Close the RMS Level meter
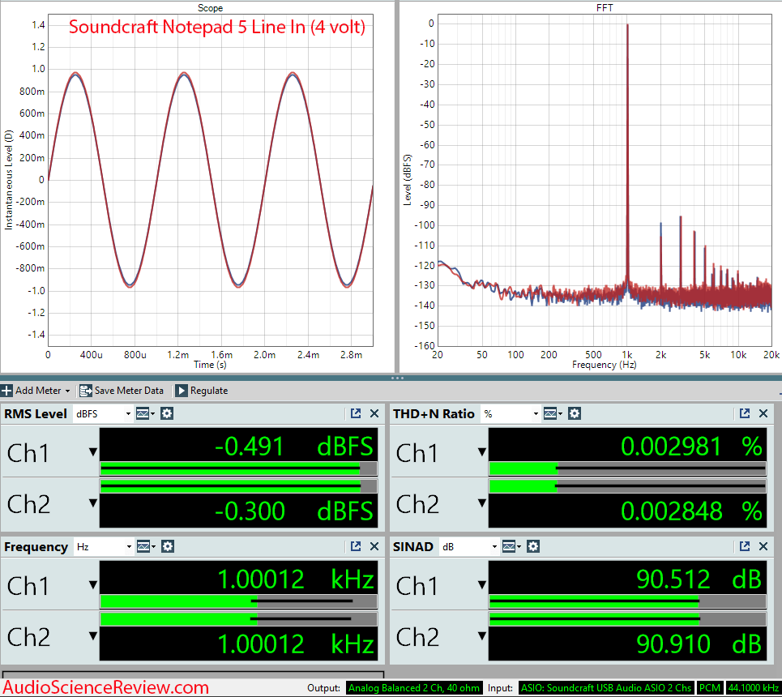The width and height of the screenshot is (782, 697). [x=374, y=413]
